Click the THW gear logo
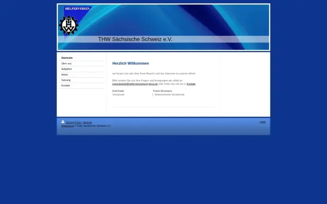Viewport: 327px width, 204px height. click(x=69, y=25)
